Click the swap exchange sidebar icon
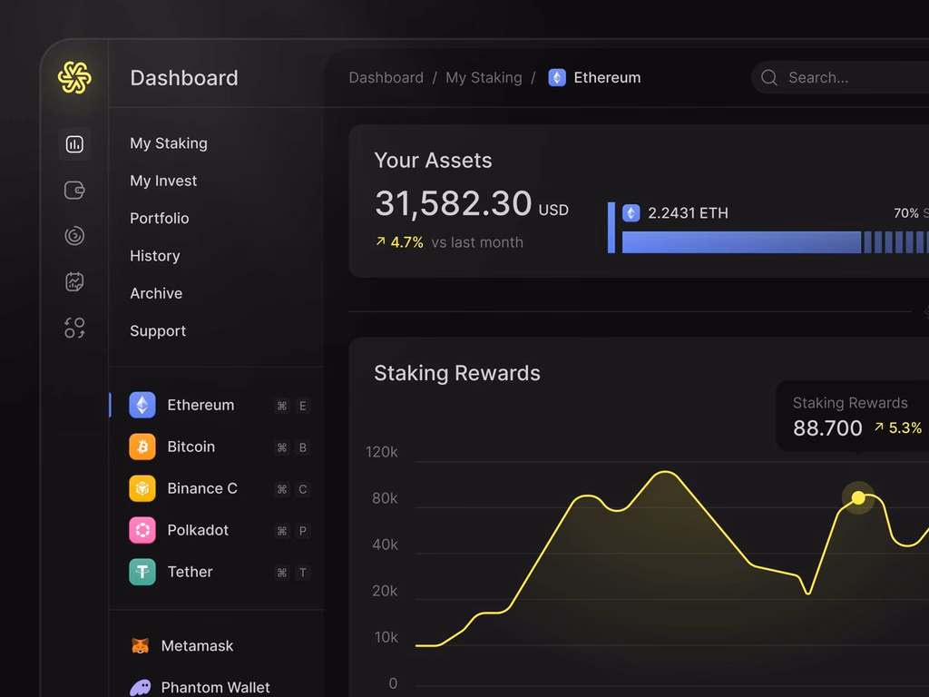Image resolution: width=929 pixels, height=697 pixels. pos(74,328)
